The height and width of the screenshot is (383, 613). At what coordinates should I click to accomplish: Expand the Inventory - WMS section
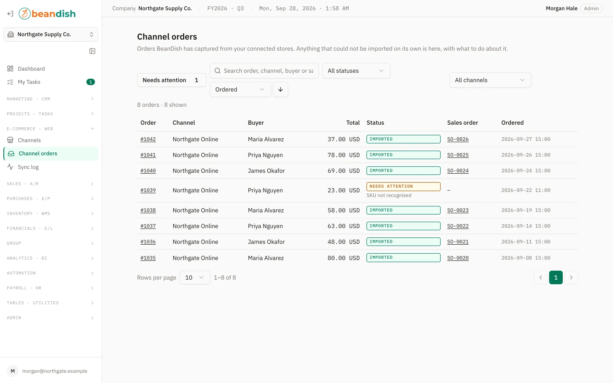(51, 214)
